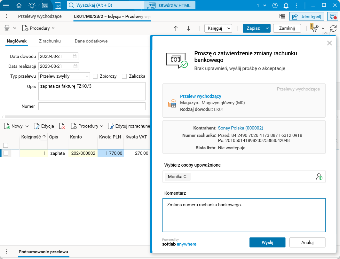Open the company number 1 dropdown
The image size is (340, 259).
pos(261,5)
